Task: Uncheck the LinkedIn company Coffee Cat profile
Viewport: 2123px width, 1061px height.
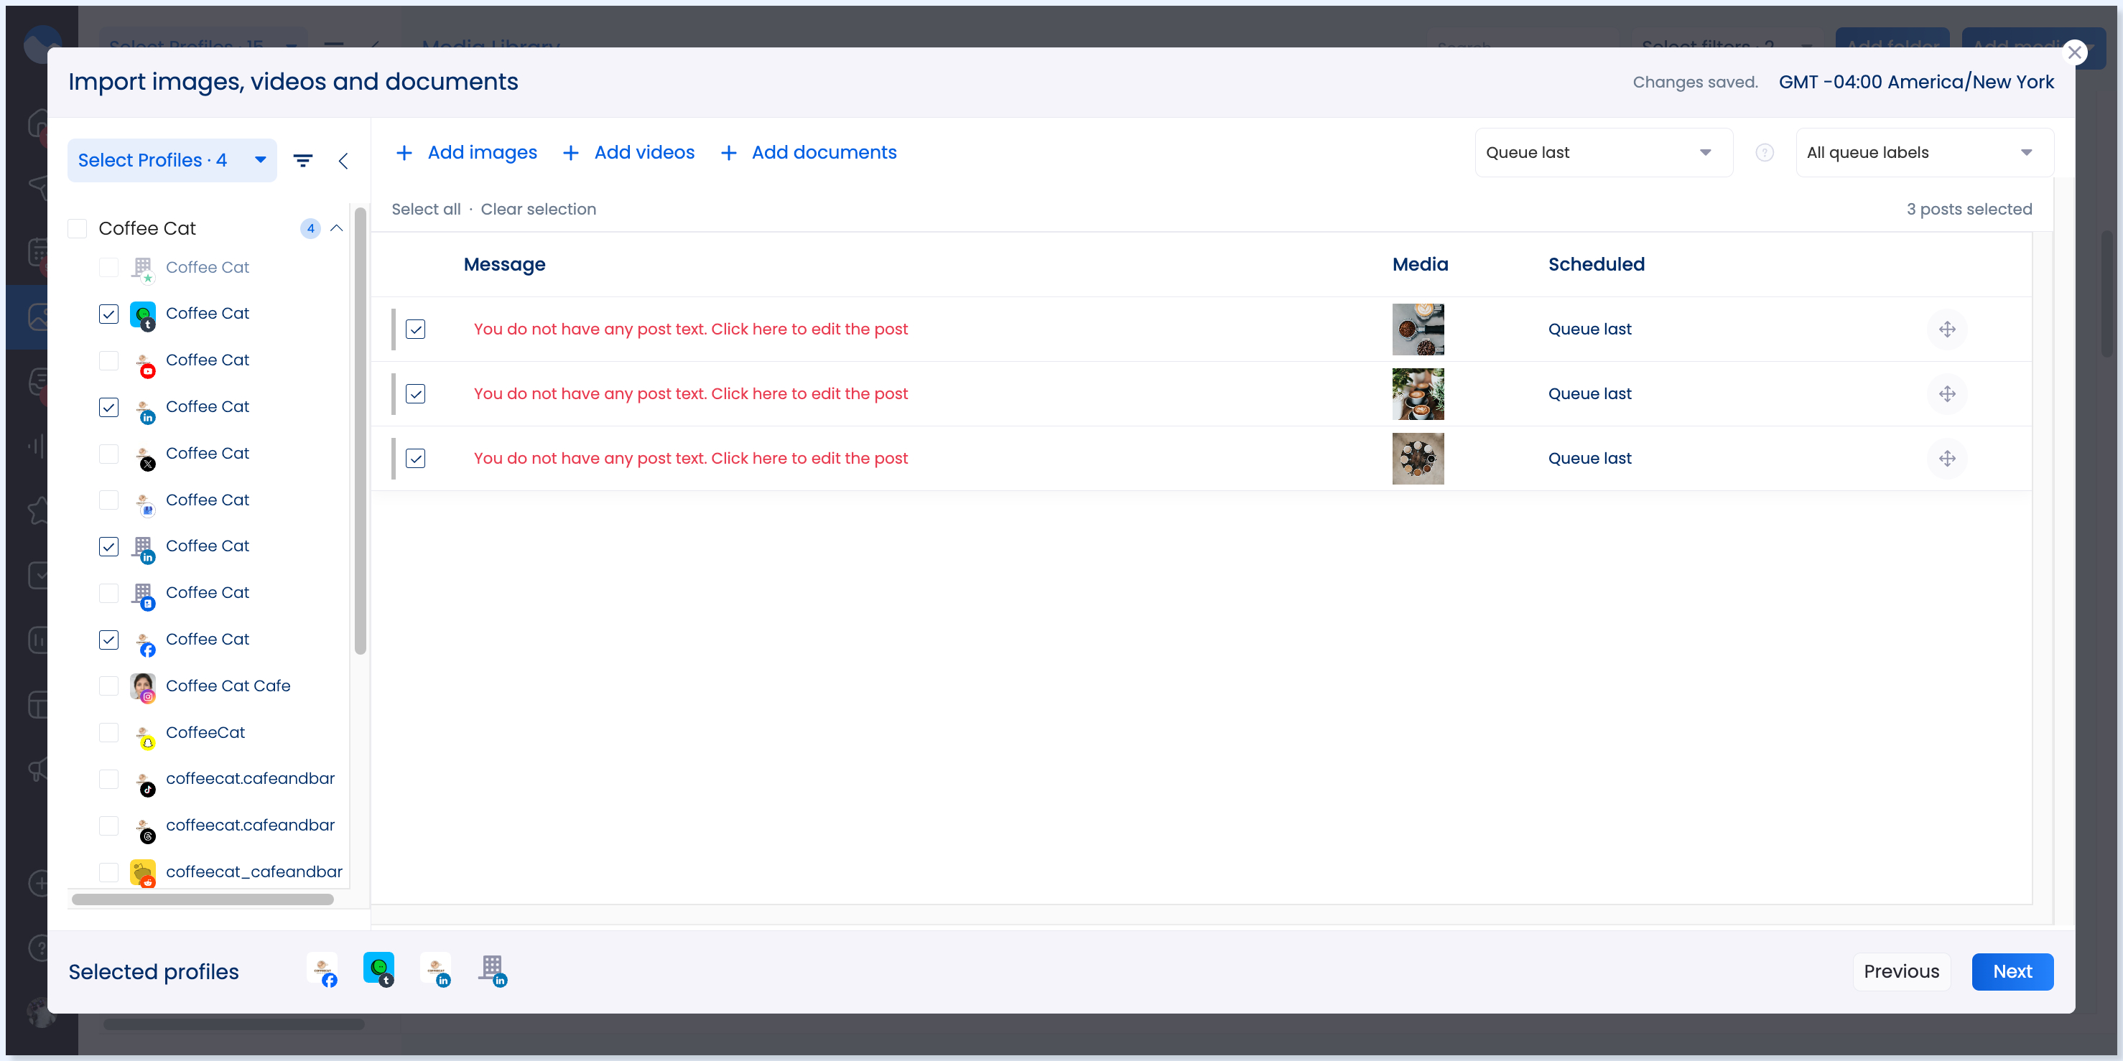Action: coord(108,547)
